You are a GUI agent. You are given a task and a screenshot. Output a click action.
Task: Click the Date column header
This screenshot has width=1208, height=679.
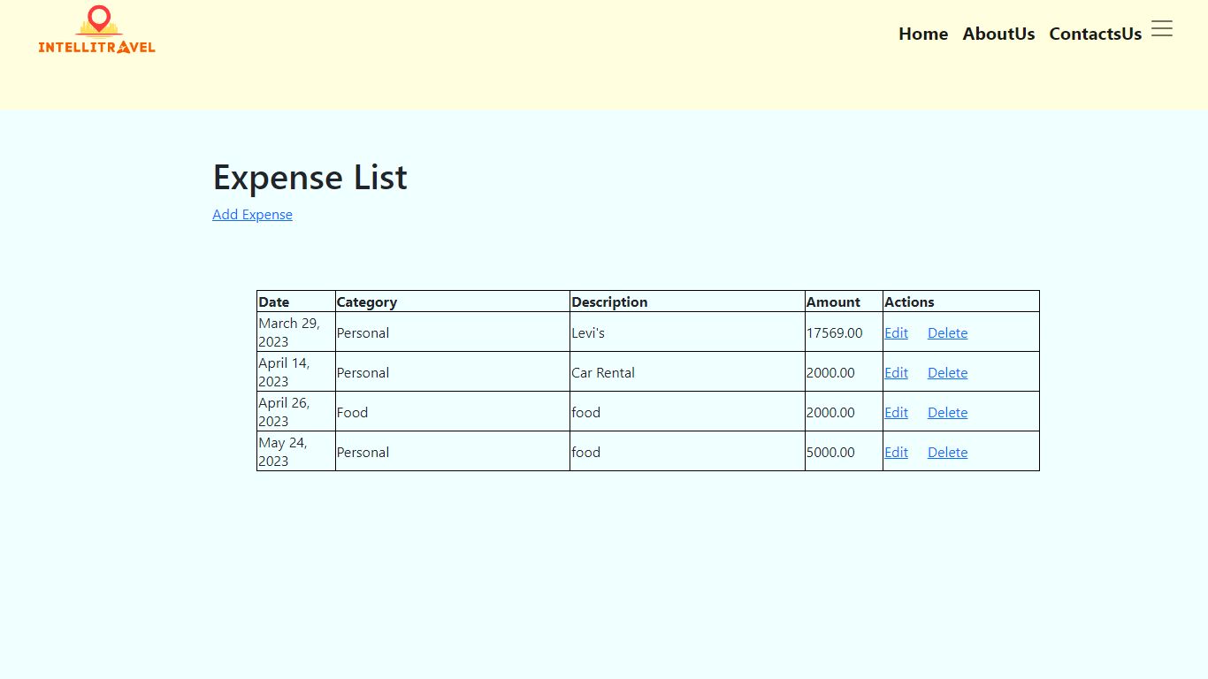(274, 302)
